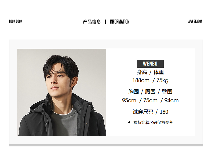Click the 94cm hip measurement
212x148 pixels.
point(171,100)
